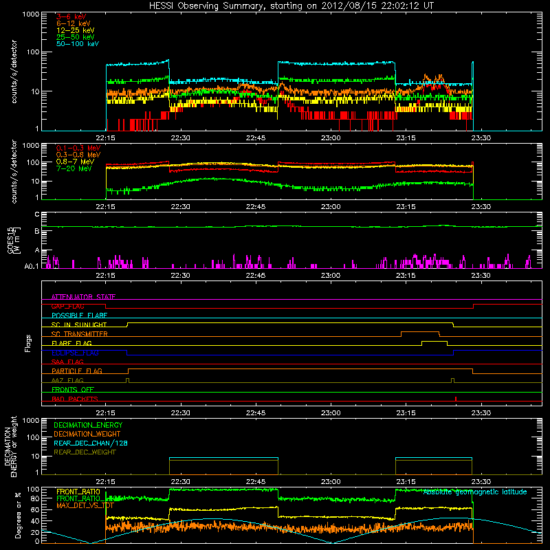Viewport: 550px width, 550px height.
Task: Select the SAA_FLAG label
Action: (x=67, y=362)
